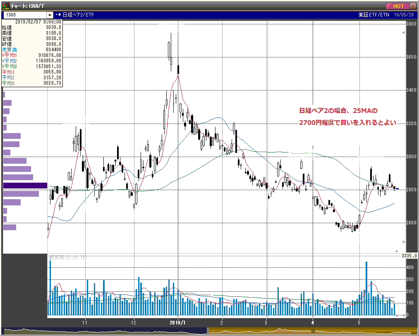The image size is (419, 336).
Task: Click the 始値 row in the data panel
Action: (x=31, y=27)
